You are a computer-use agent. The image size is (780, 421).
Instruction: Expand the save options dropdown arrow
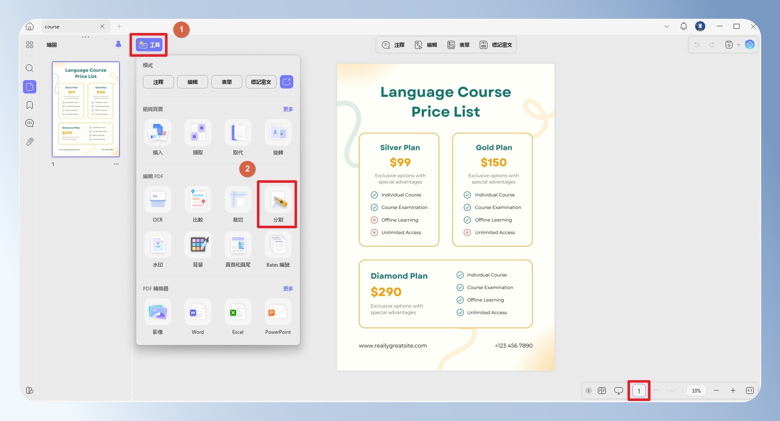click(738, 45)
